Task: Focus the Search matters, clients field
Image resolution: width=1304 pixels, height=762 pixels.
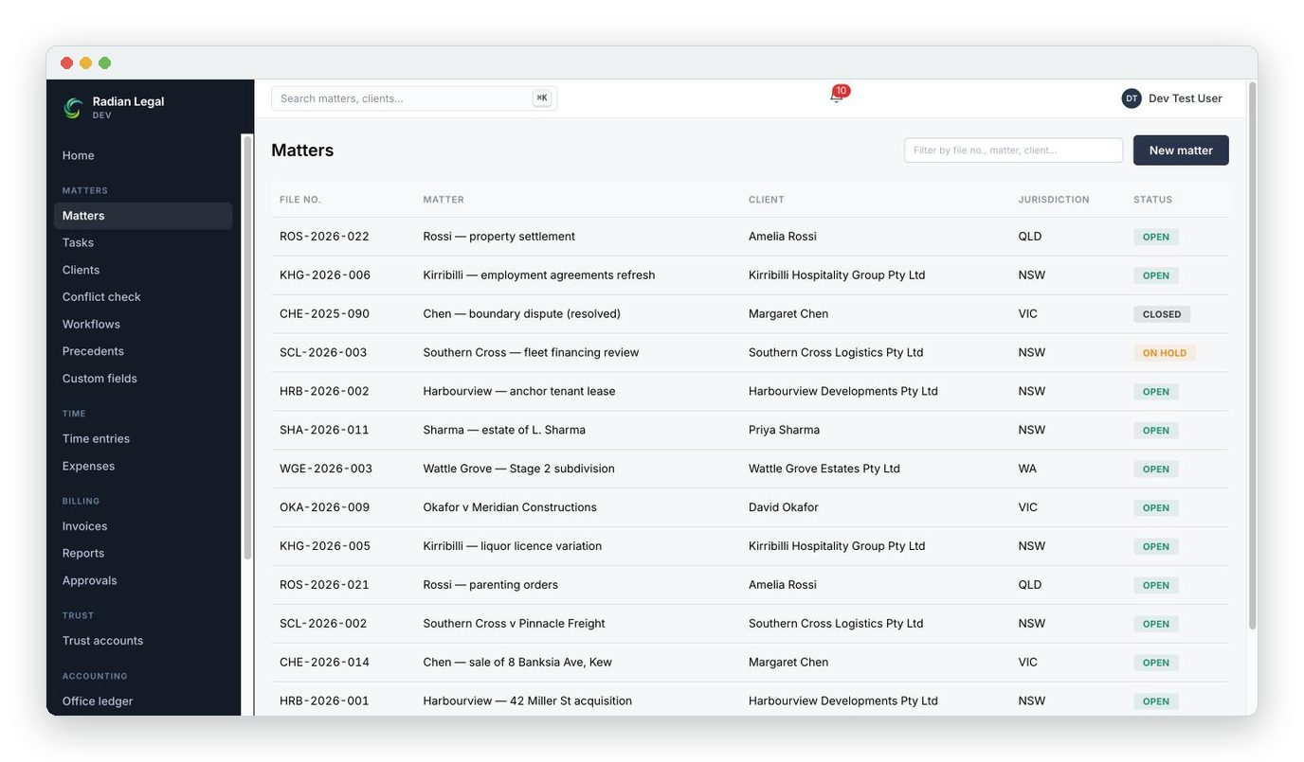Action: point(414,98)
